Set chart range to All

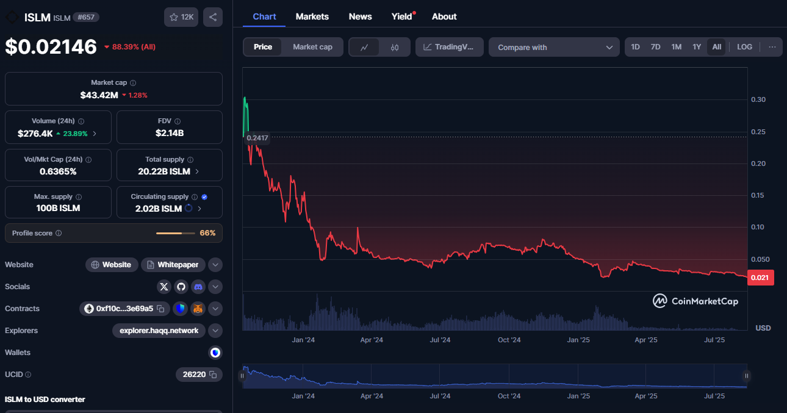coord(716,47)
